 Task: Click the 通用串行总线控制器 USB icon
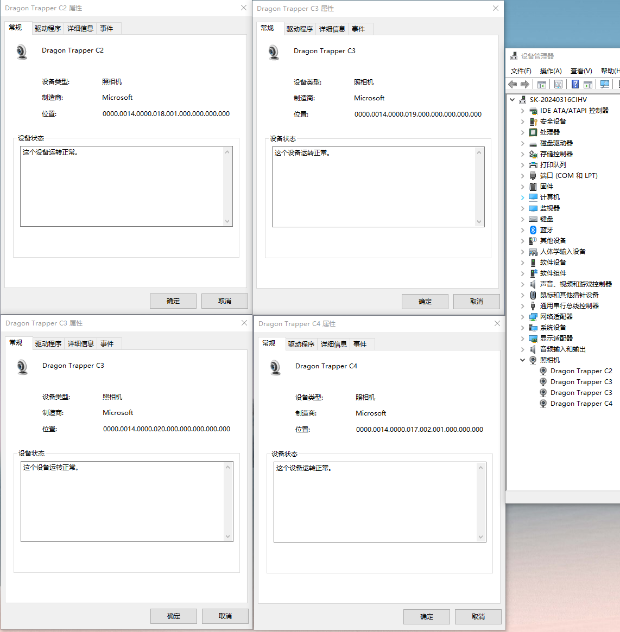click(x=533, y=306)
